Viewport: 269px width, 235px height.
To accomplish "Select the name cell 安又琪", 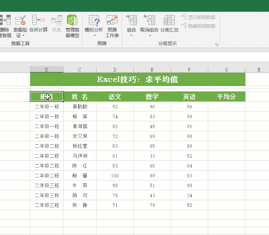I will click(x=80, y=136).
